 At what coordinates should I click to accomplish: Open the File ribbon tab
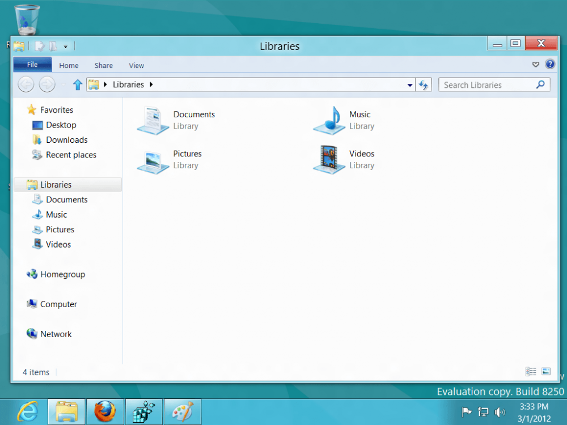(32, 65)
